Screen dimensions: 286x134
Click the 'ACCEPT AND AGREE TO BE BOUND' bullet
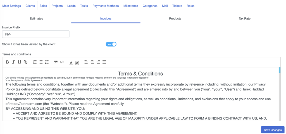coord(77,114)
